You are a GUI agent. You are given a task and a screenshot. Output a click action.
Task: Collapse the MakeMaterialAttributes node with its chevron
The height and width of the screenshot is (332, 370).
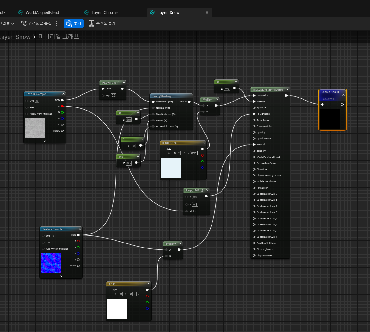click(x=287, y=89)
